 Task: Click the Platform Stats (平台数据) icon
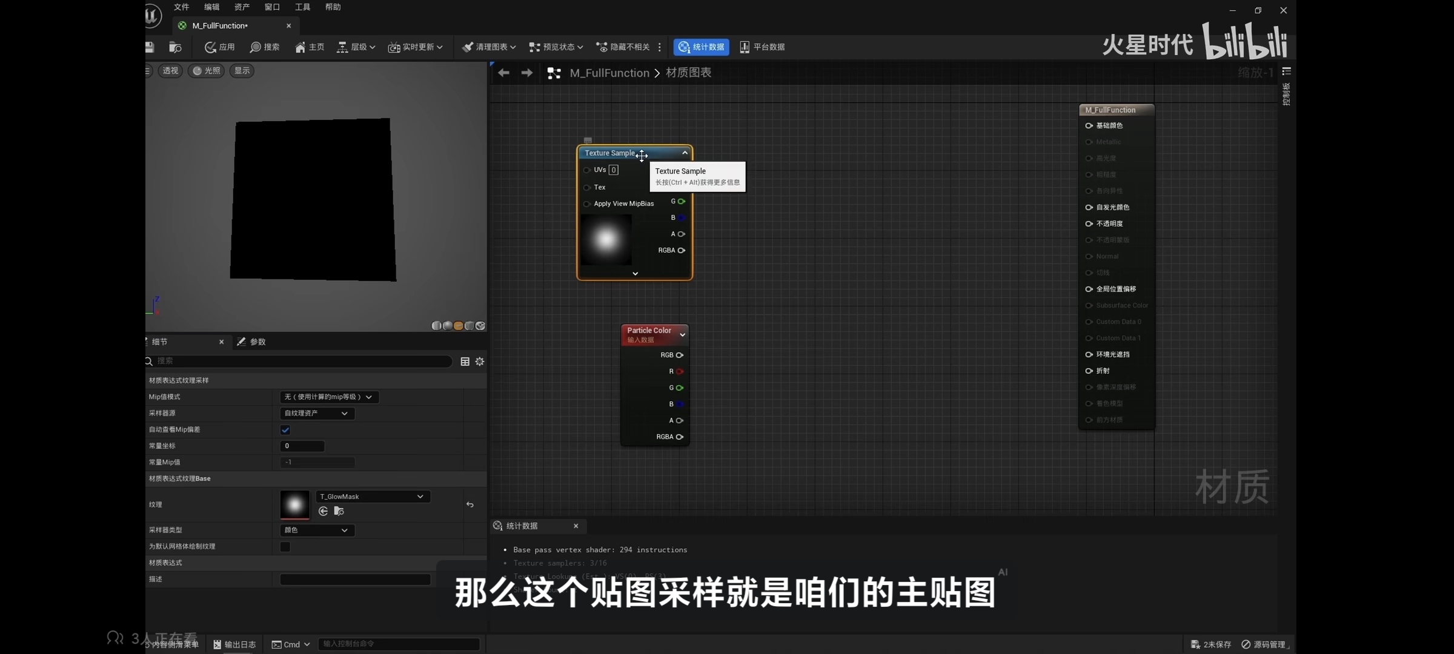click(x=745, y=47)
